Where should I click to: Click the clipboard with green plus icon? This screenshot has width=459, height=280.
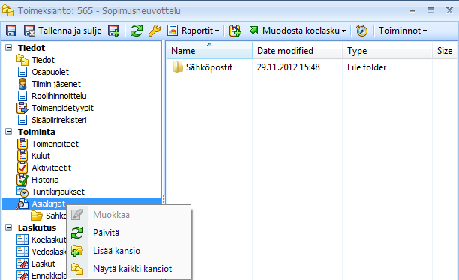(235, 31)
